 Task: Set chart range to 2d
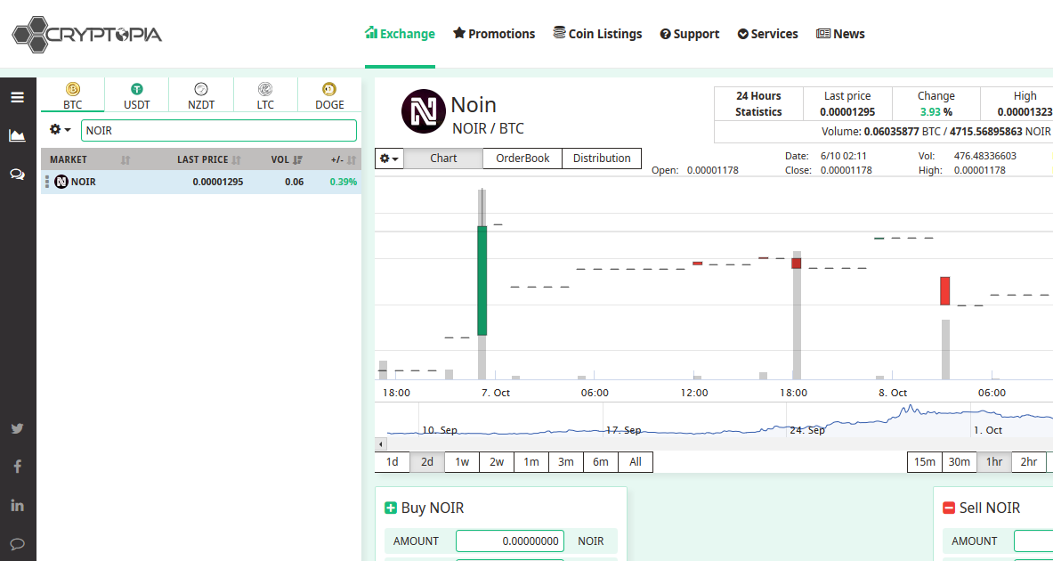[427, 461]
